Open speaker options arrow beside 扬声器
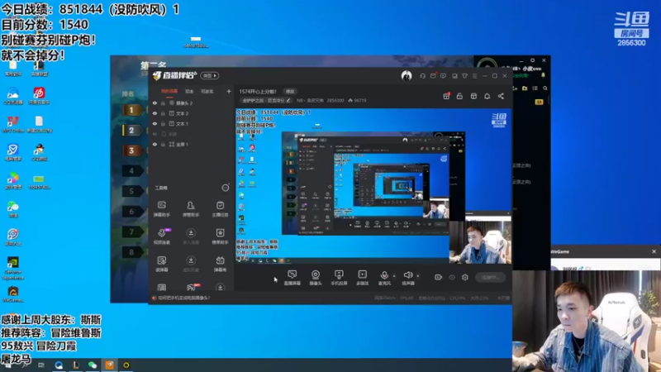 tap(418, 276)
